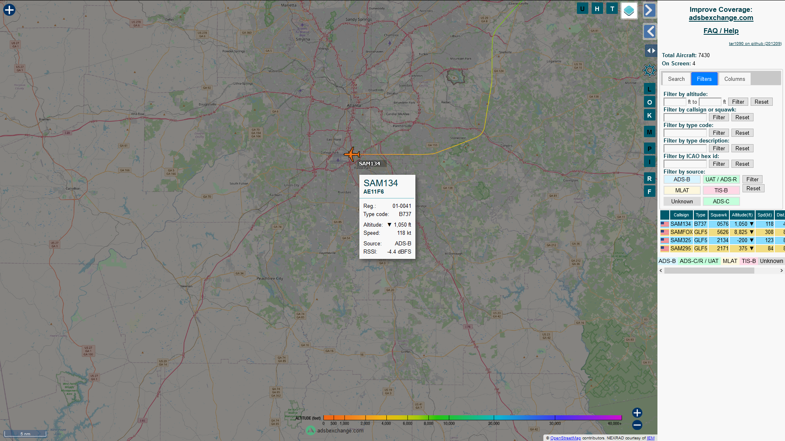Reset the ICAO hex id filter
785x441 pixels.
click(742, 164)
